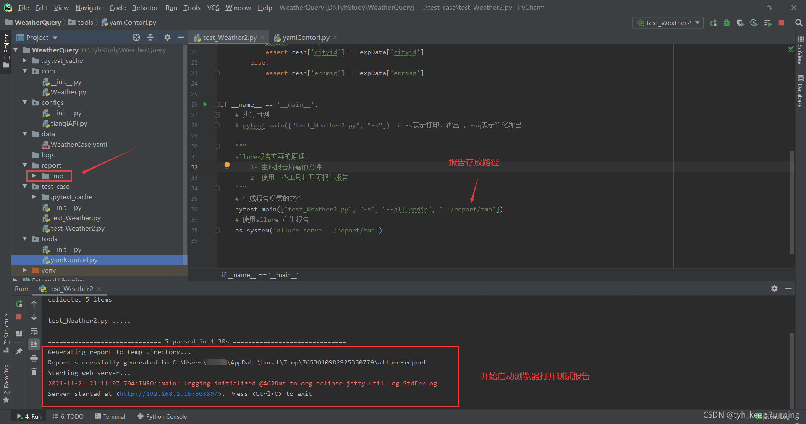The width and height of the screenshot is (806, 424).
Task: Open the Python Console tool window
Action: tap(162, 416)
